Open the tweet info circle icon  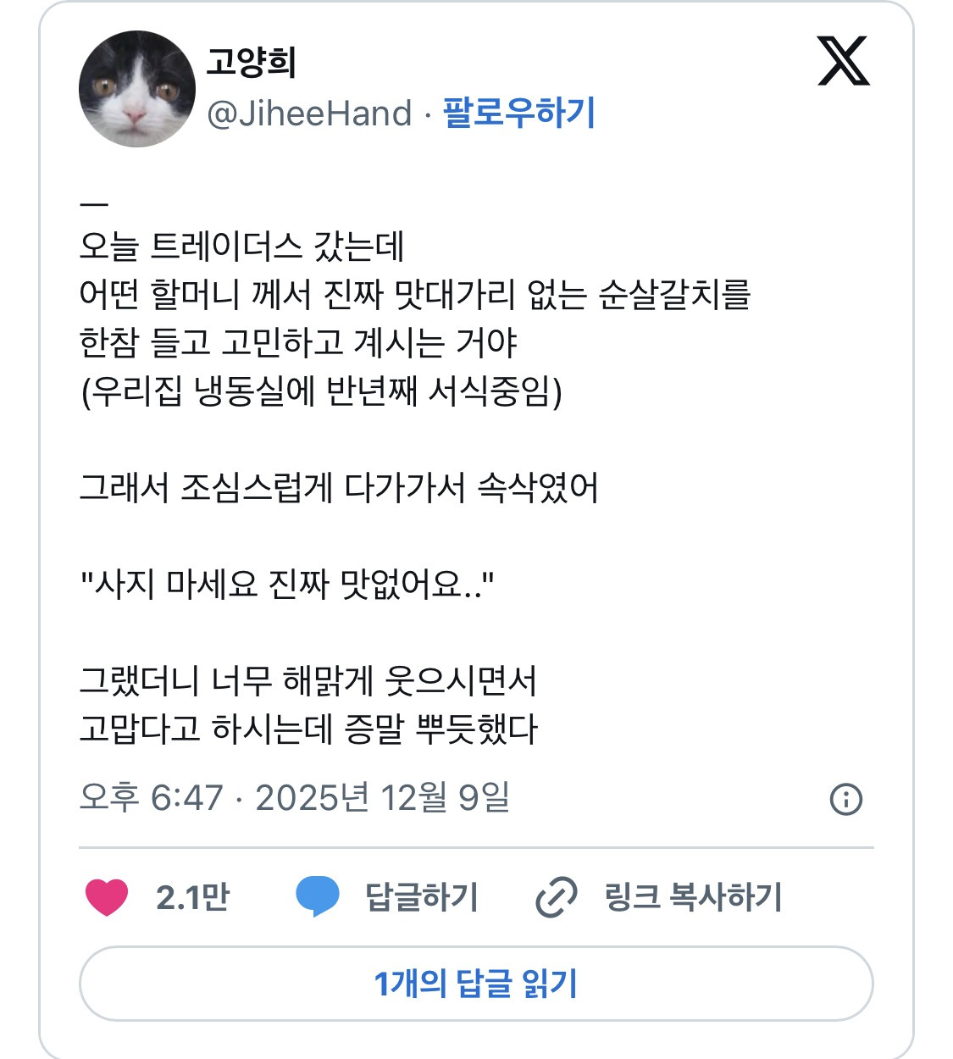845,799
